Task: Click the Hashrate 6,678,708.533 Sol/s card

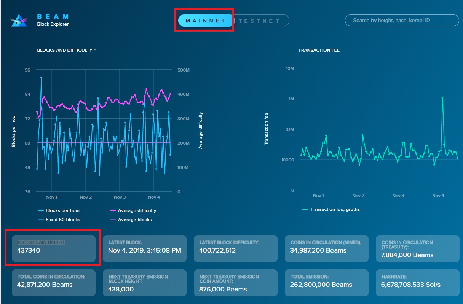Action: coord(418,283)
